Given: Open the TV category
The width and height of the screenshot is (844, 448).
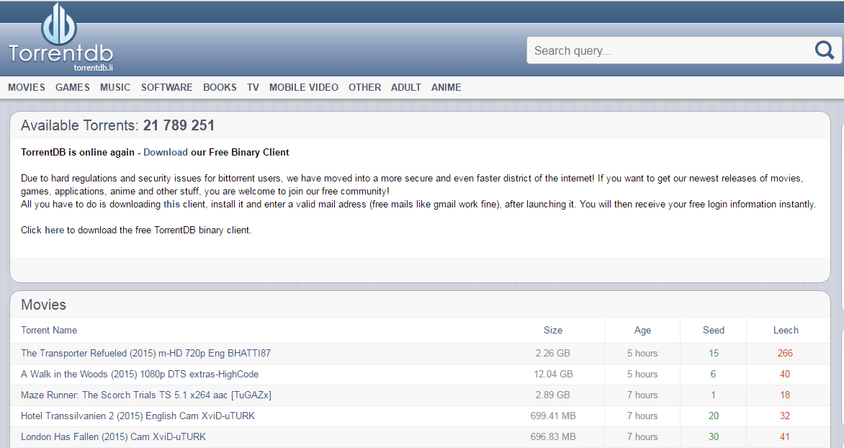Looking at the screenshot, I should [253, 87].
